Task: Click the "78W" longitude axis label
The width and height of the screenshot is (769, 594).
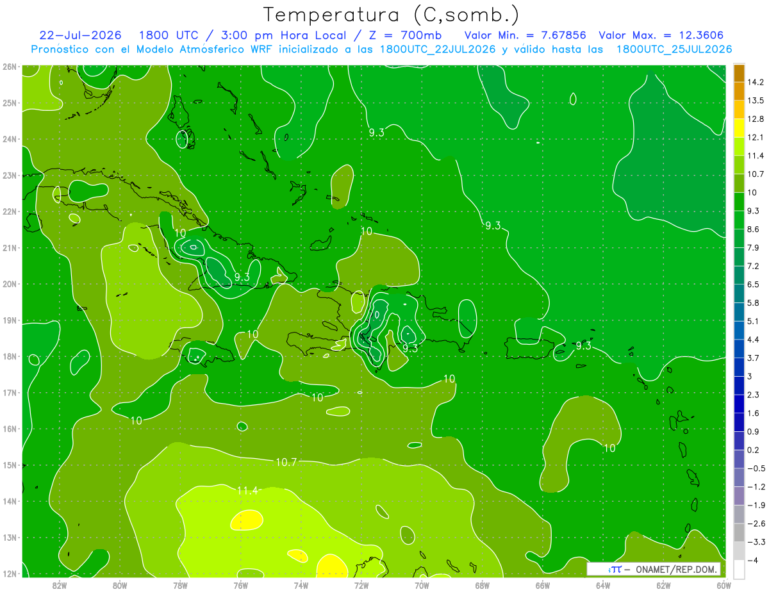Action: [x=180, y=585]
